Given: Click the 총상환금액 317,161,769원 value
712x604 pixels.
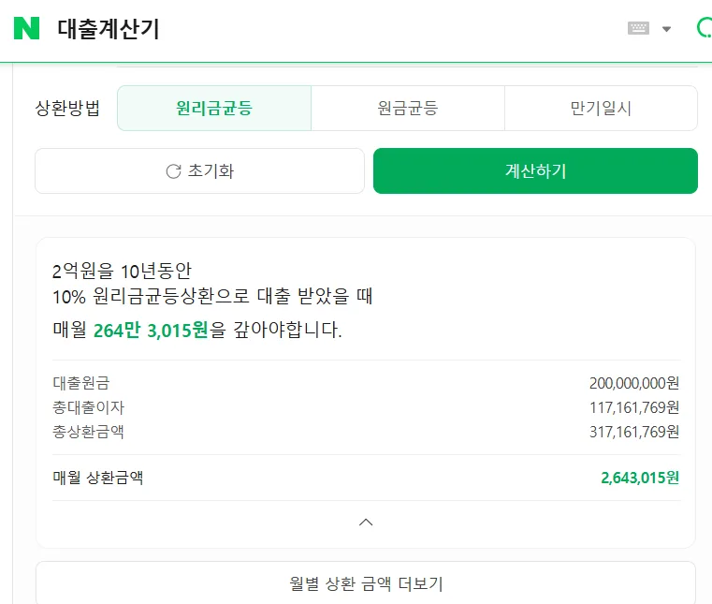Looking at the screenshot, I should click(634, 432).
